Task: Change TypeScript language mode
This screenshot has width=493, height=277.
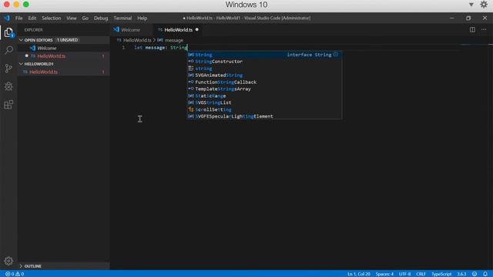Action: click(x=441, y=274)
